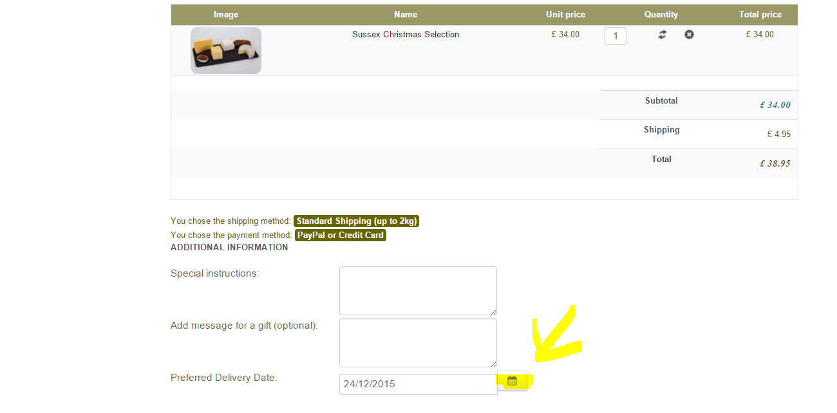
Task: Remove Sussex Christmas Selection with the X icon
Action: [689, 35]
